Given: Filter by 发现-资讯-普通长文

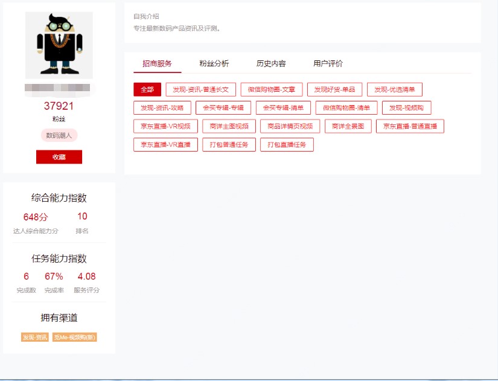Looking at the screenshot, I should click(200, 89).
